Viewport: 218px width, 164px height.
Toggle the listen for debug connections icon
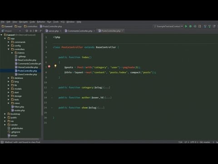(200, 26)
